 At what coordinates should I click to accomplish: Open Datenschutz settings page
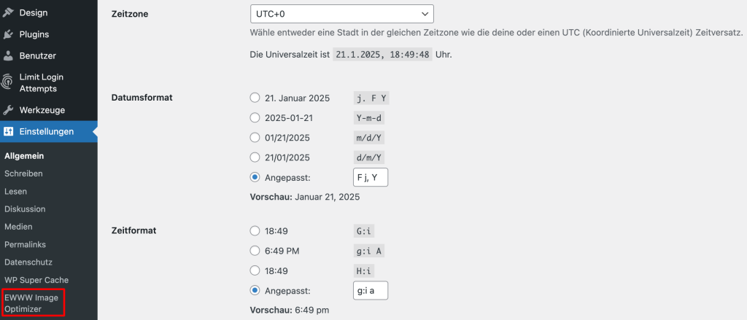28,262
